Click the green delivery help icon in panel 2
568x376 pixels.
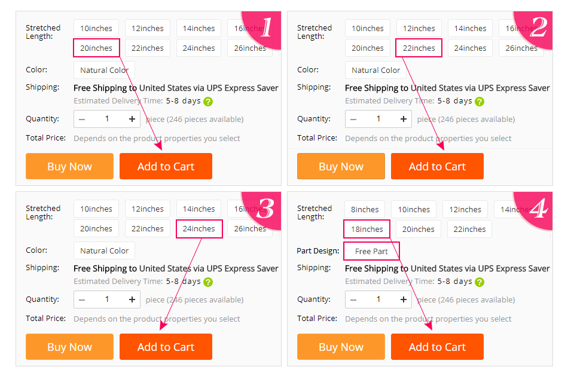click(x=480, y=102)
